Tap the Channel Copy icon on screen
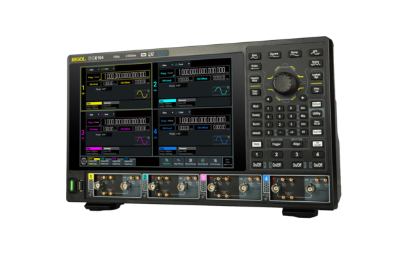This screenshot has width=394, height=263. [x=190, y=162]
